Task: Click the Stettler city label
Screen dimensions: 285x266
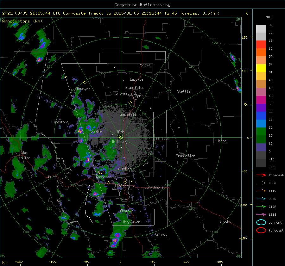Action: tap(185, 91)
